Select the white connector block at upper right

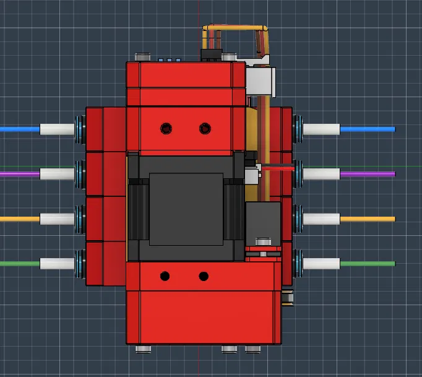click(261, 82)
